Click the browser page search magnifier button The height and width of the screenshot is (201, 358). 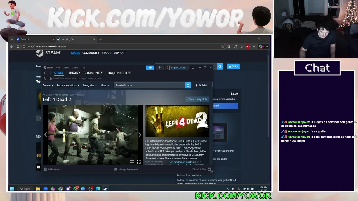[220, 66]
